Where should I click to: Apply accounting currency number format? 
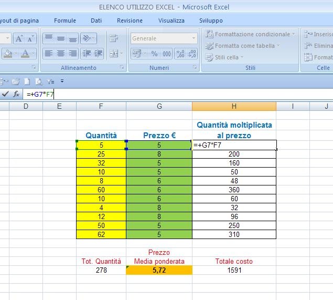click(137, 54)
